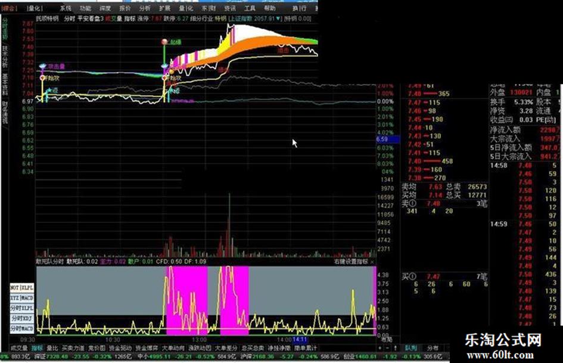Switch to 涨跌动因 bottom tab

200,348
